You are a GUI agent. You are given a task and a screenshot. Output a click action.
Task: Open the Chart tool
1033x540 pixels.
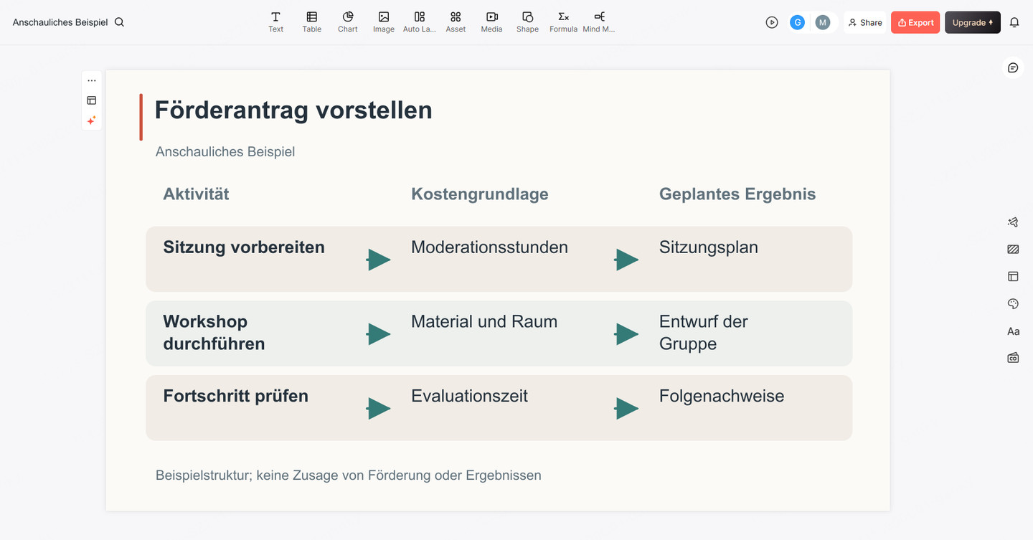click(347, 22)
